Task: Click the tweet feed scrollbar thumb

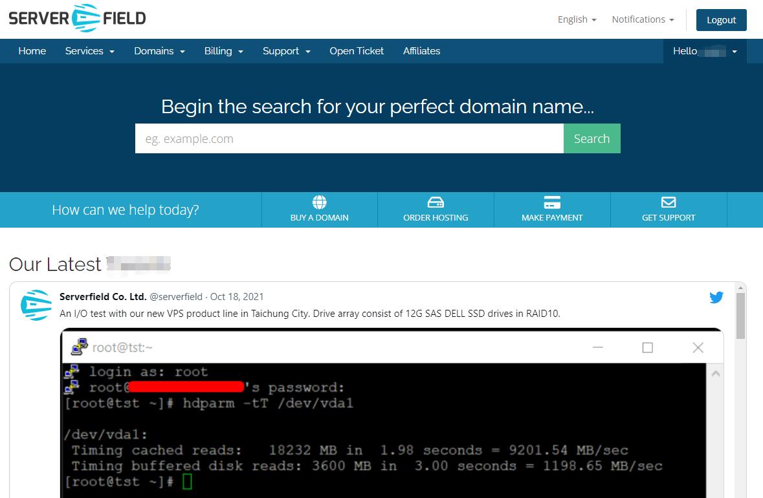Action: (x=740, y=316)
